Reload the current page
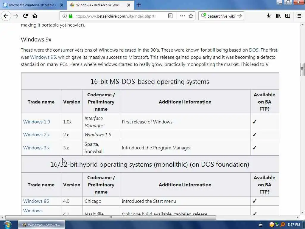Screen dimensions: 305x229 click(x=26, y=16)
